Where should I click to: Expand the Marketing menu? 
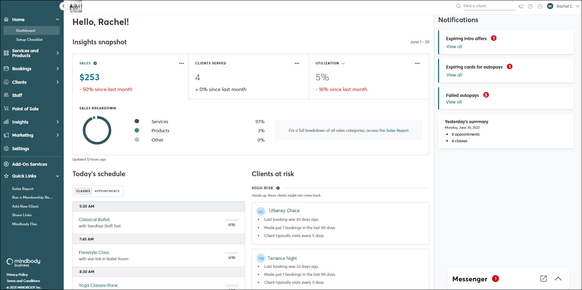pyautogui.click(x=57, y=135)
